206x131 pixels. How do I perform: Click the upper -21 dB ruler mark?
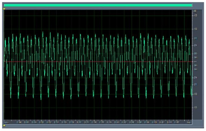(195, 39)
